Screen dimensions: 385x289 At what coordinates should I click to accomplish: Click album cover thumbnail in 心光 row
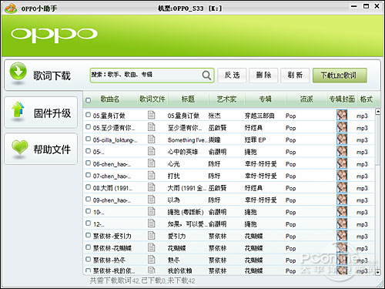[342, 163]
